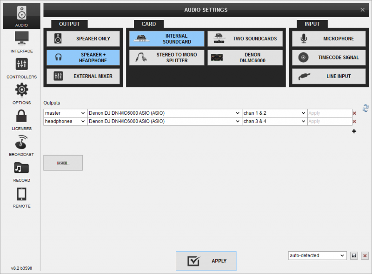This screenshot has width=372, height=274.
Task: Click the Outputs label
Action: tap(52, 103)
